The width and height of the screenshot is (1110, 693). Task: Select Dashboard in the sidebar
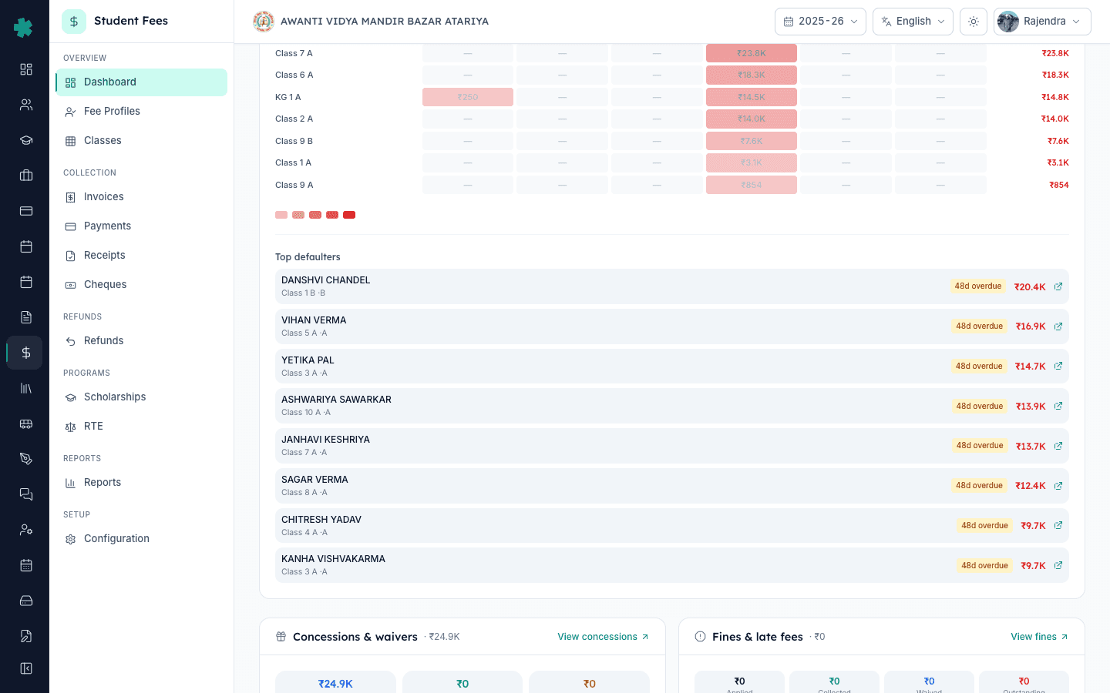point(141,82)
